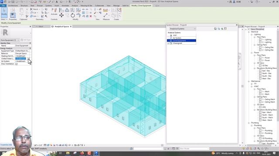The image size is (279, 156).
Task: Select Zone Equipment in System Browser
Action: [x=181, y=41]
